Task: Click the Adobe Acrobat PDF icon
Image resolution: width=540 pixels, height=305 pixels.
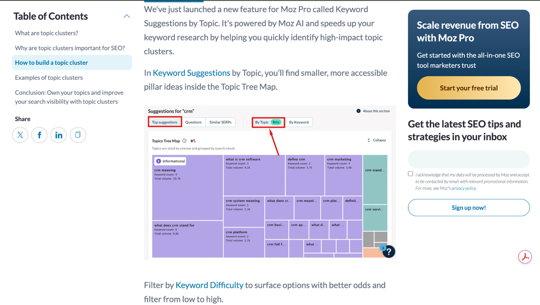Action: click(x=525, y=257)
